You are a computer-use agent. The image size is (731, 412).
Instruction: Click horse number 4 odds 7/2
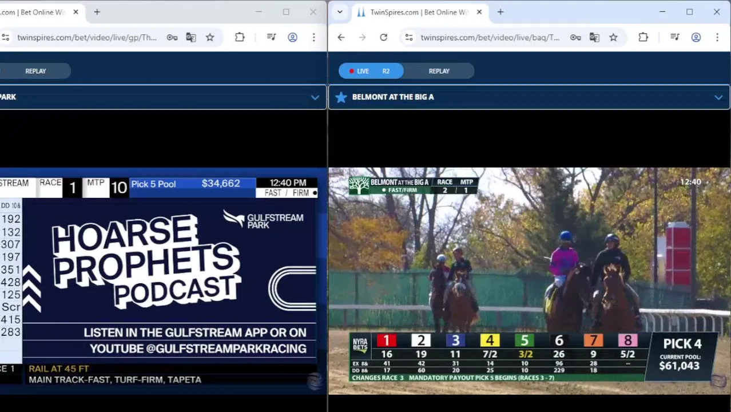490,354
